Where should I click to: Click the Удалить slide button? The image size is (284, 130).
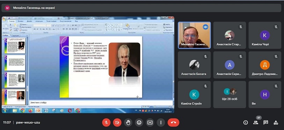coord(23,30)
